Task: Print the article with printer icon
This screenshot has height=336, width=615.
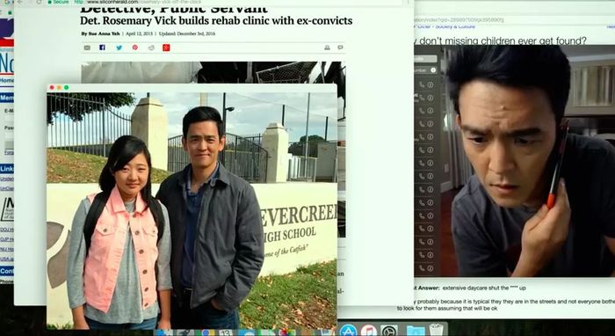Action: click(327, 47)
